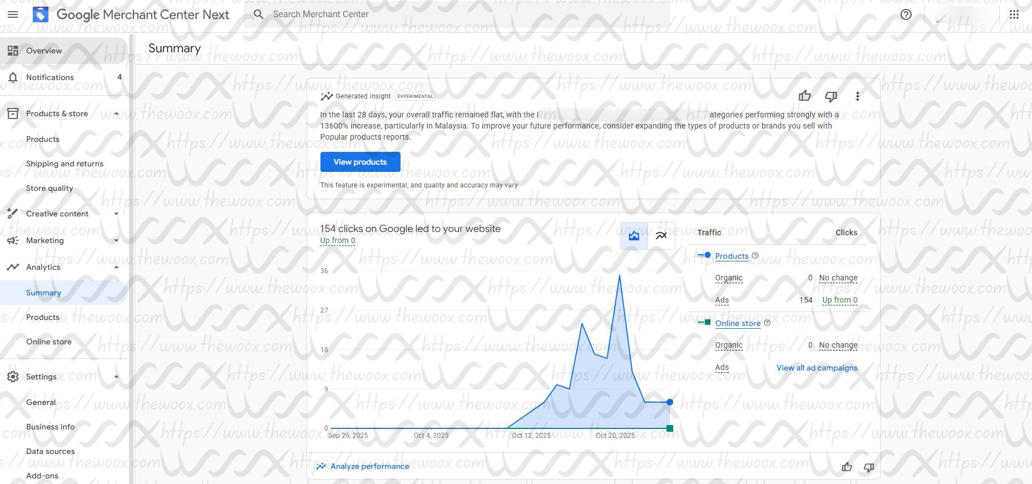This screenshot has width=1032, height=484.
Task: Click Up from 0 under clicks heading
Action: [x=337, y=241]
